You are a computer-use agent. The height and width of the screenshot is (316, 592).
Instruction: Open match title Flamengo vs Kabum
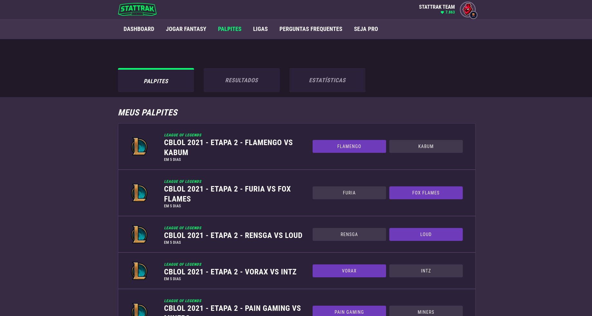click(x=228, y=147)
